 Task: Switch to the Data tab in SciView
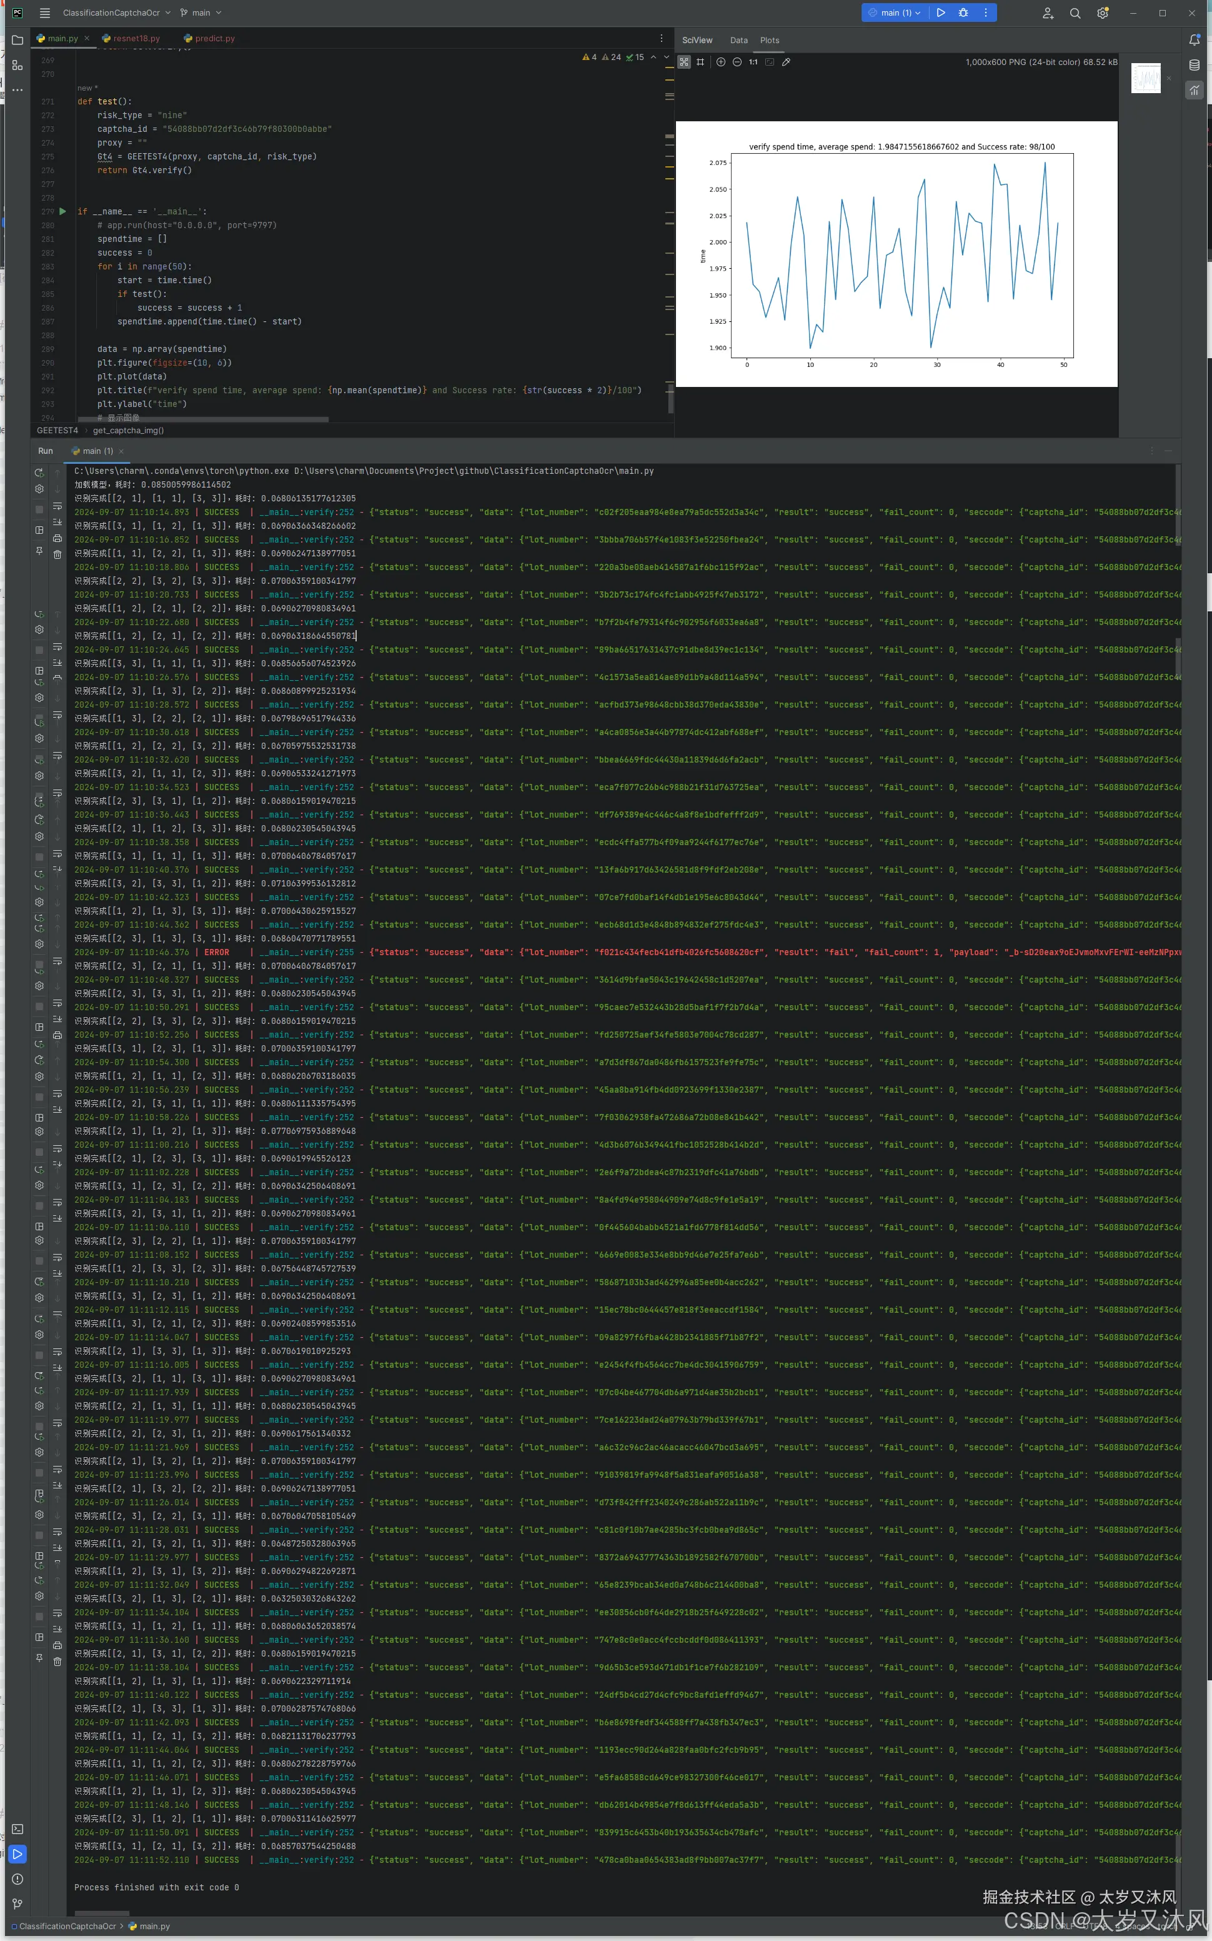point(738,40)
